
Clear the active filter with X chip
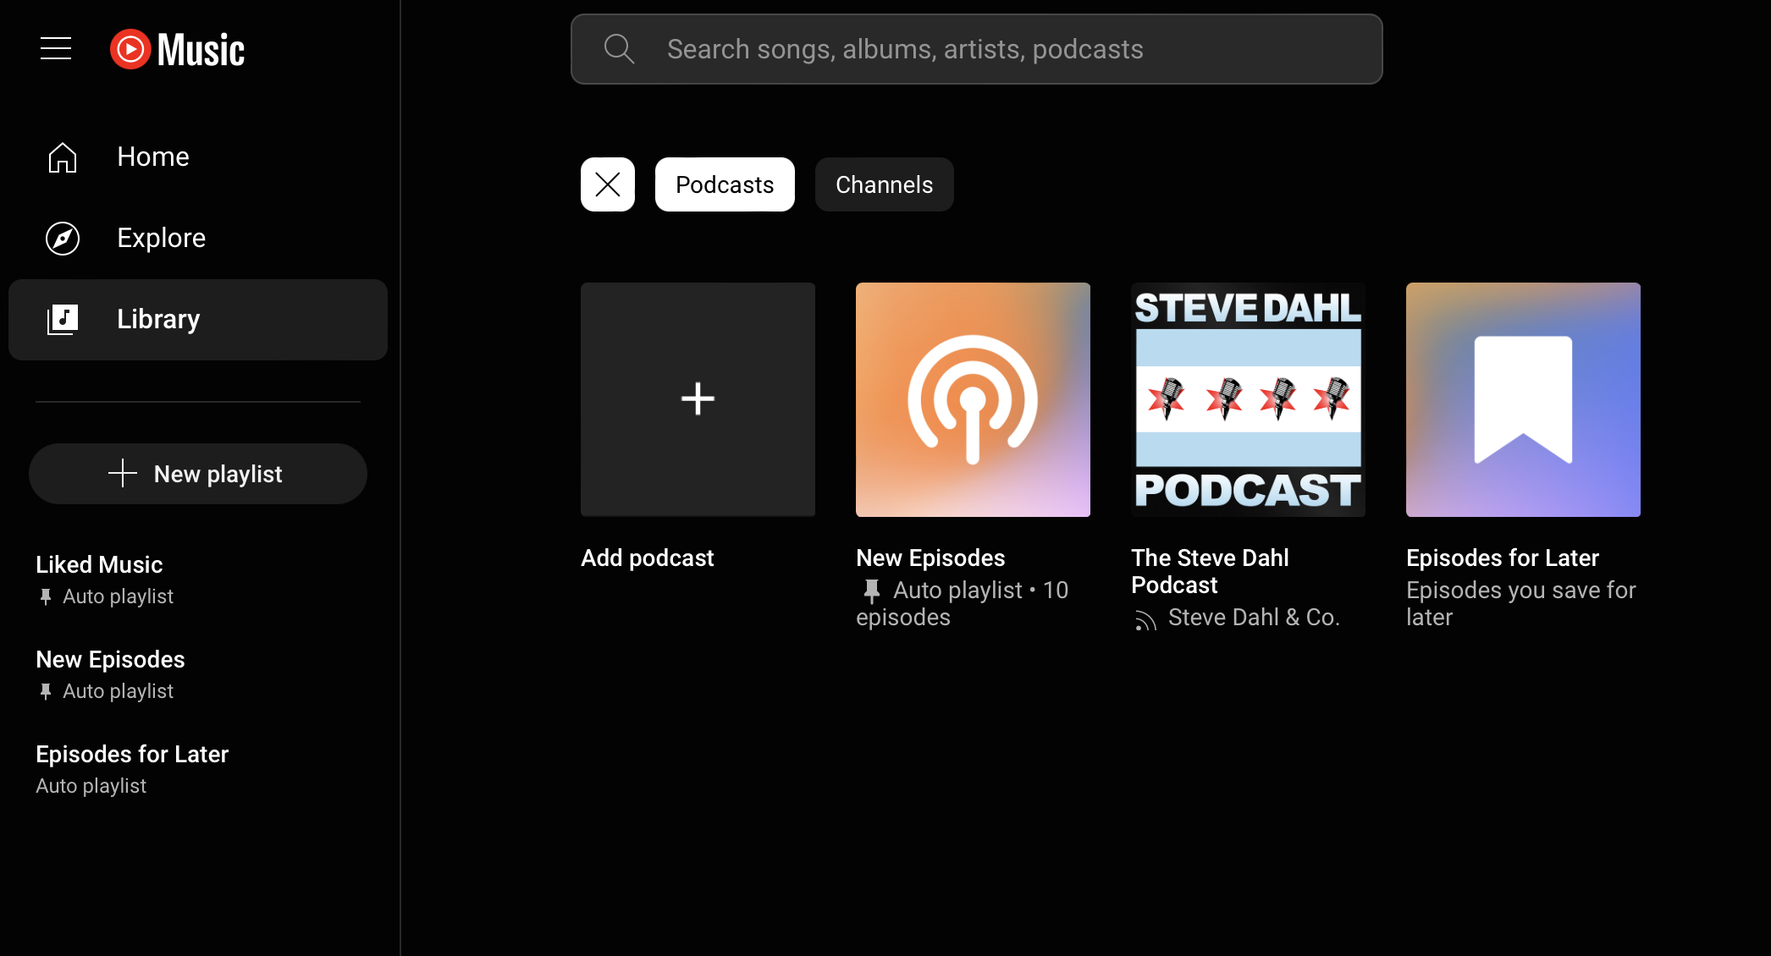608,184
